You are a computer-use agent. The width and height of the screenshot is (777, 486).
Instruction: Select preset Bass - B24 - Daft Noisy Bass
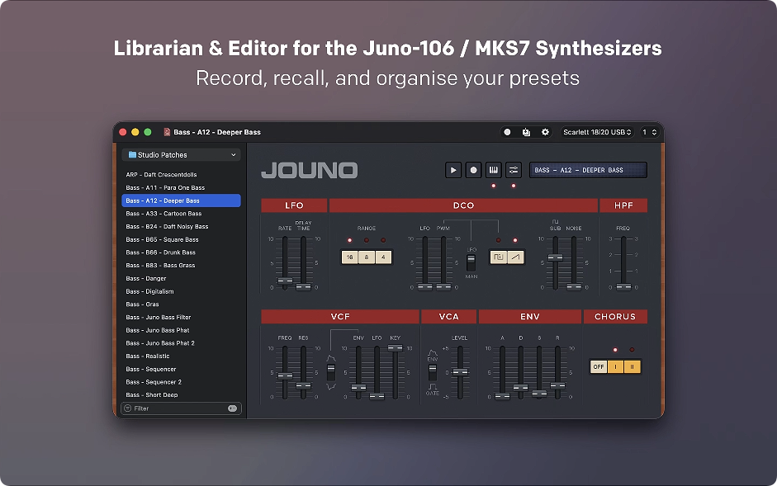(165, 226)
